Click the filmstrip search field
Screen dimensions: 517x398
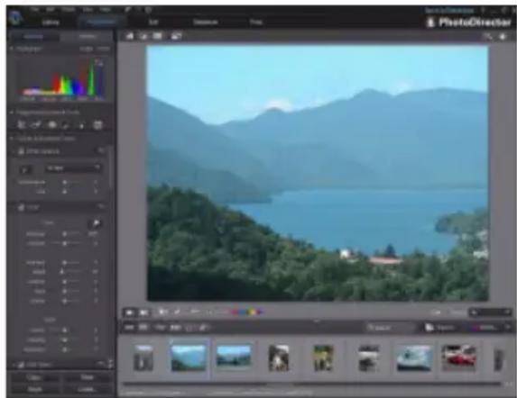(391, 328)
